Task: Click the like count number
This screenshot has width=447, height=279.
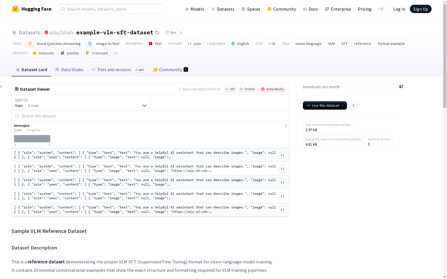Action: pyautogui.click(x=181, y=32)
